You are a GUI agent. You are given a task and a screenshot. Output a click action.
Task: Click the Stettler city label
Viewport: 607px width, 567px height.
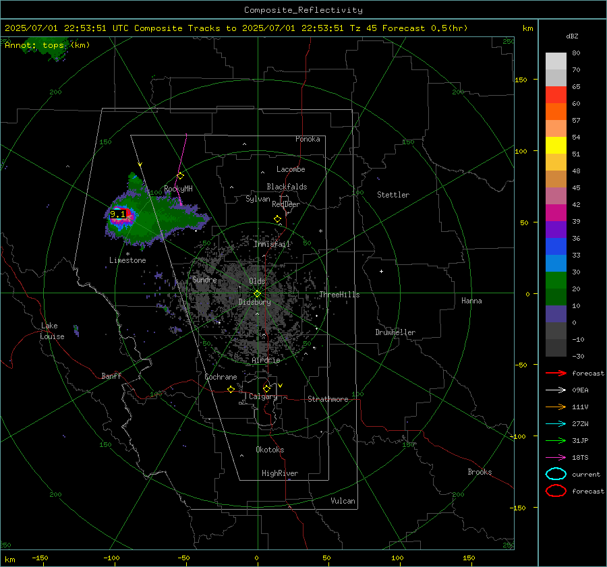coord(393,195)
